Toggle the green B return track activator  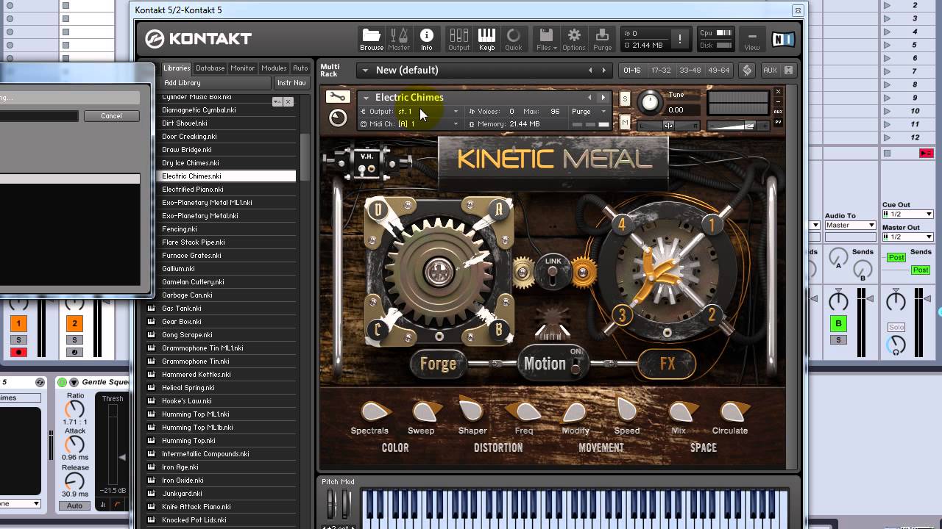click(838, 323)
